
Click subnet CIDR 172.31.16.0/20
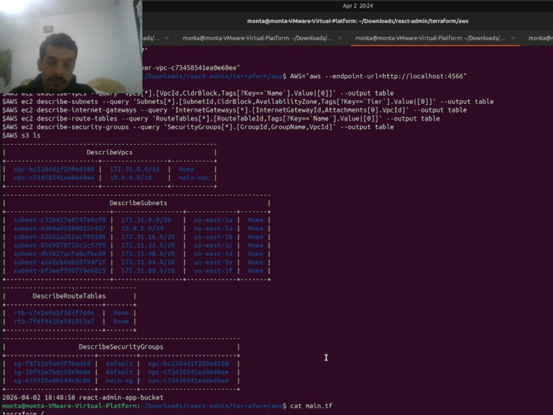coord(148,237)
